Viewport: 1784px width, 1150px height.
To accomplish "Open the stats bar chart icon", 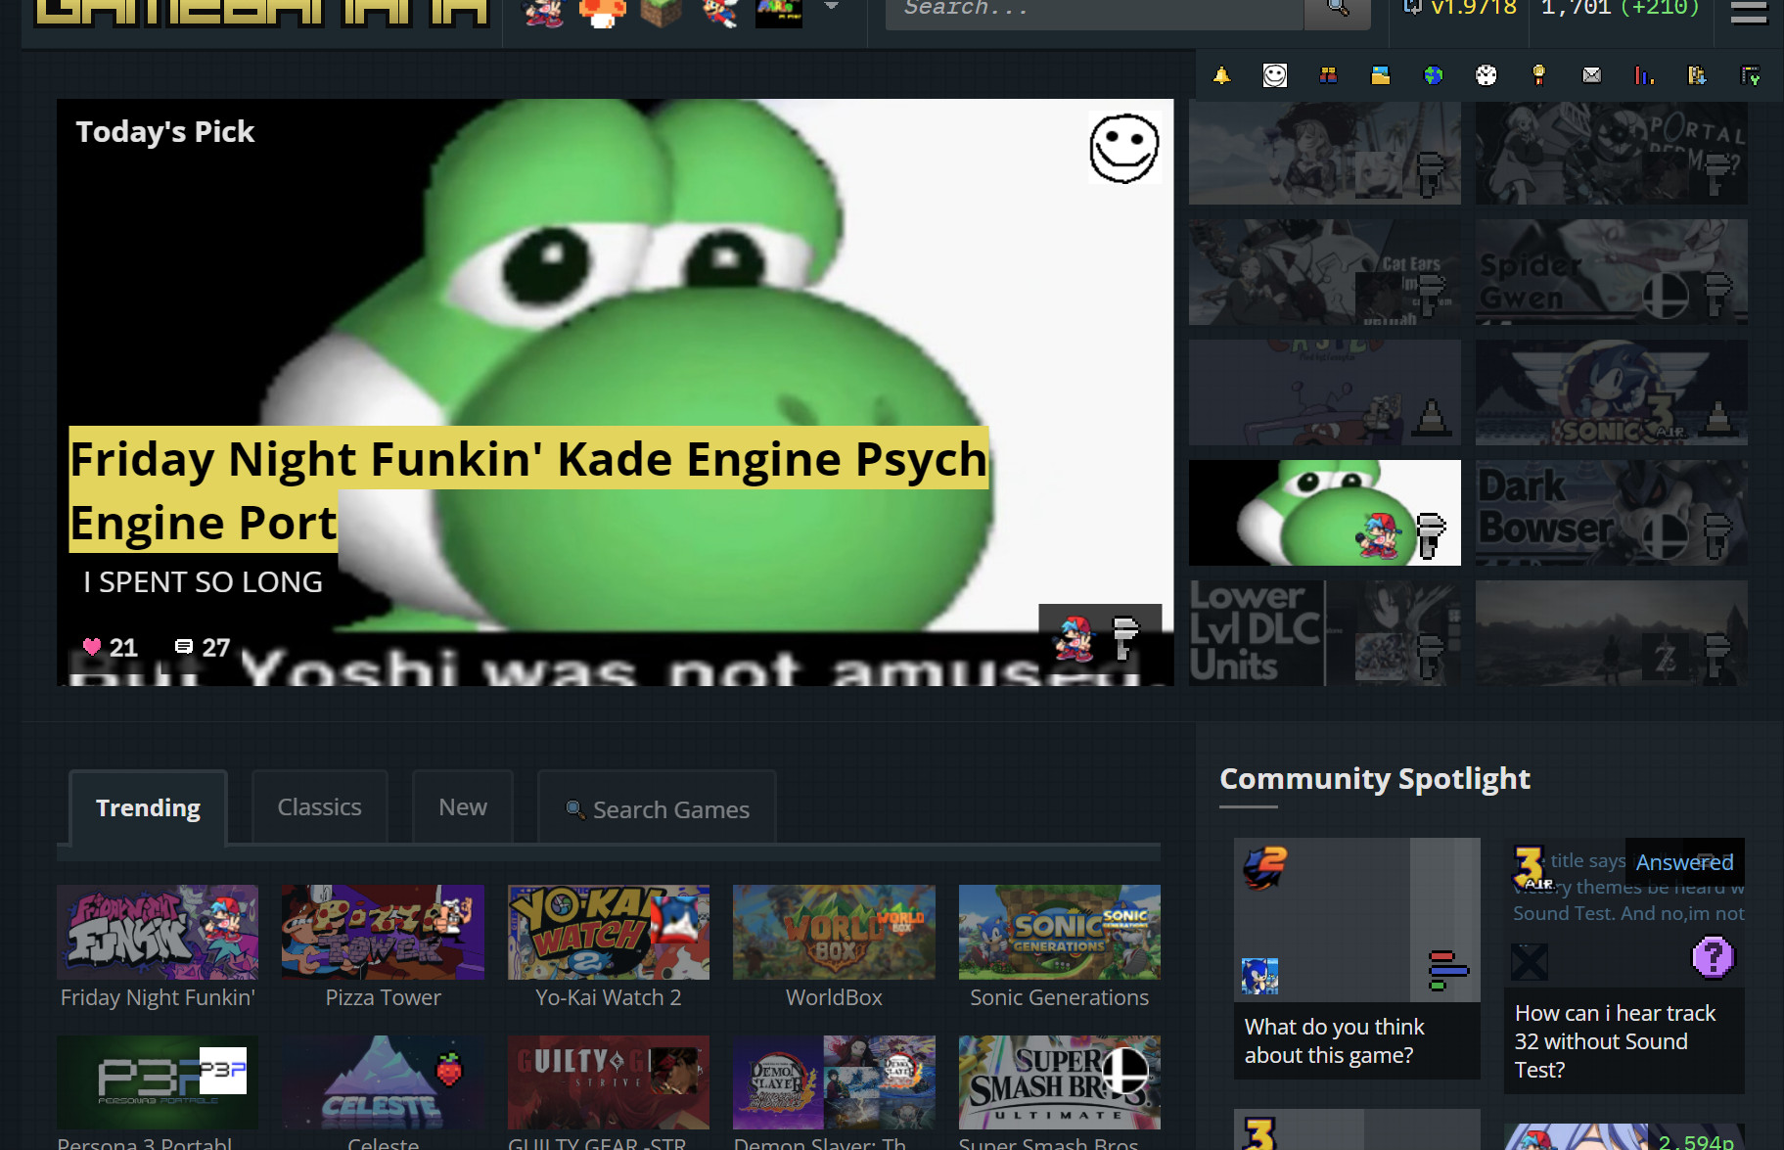I will [x=1645, y=75].
